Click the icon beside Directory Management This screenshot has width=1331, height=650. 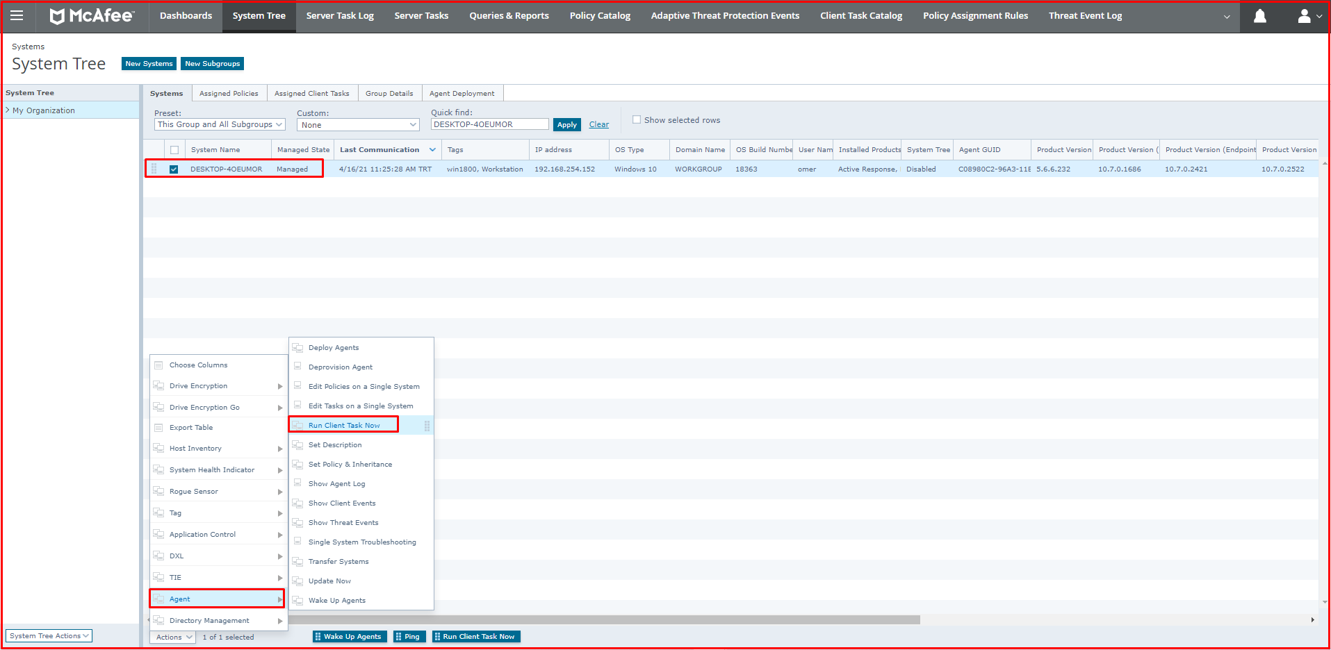point(158,621)
